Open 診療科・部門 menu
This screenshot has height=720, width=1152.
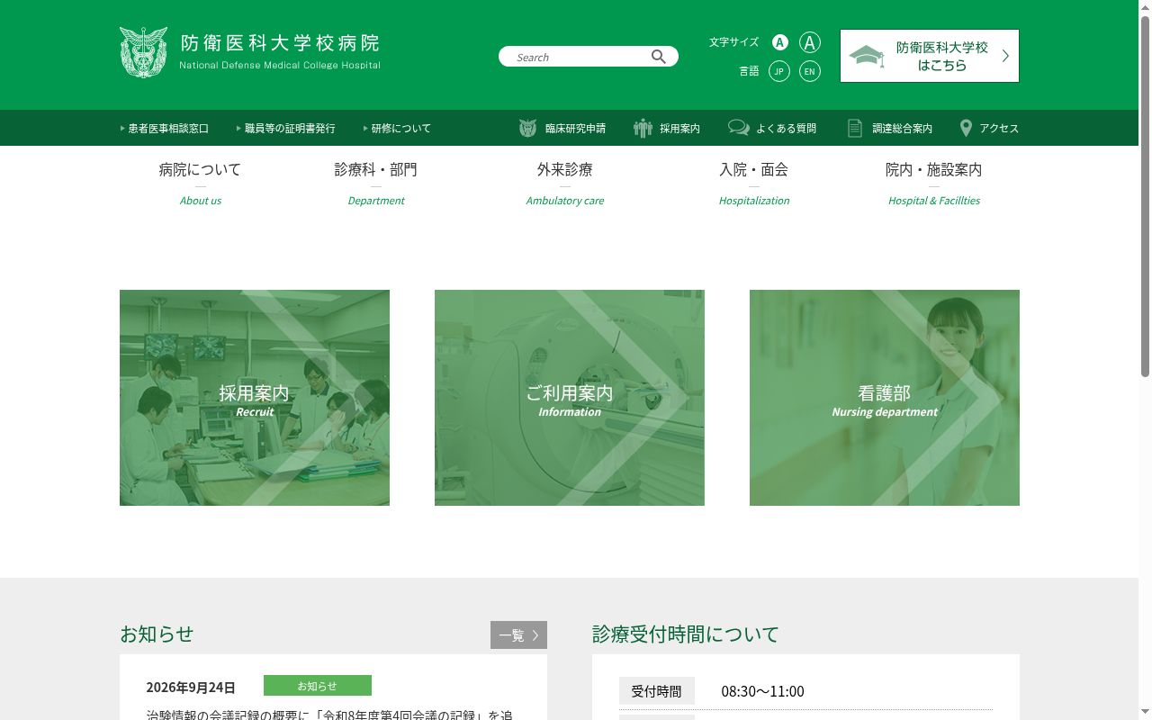pos(376,183)
